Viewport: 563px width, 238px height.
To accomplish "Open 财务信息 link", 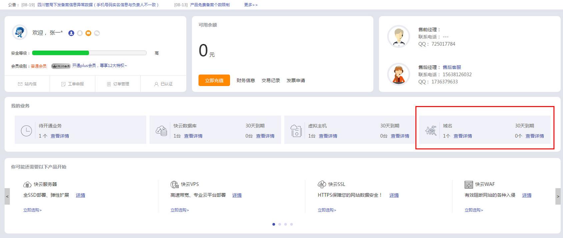I will coord(246,80).
